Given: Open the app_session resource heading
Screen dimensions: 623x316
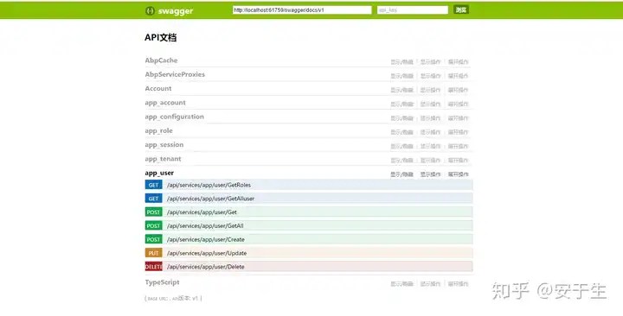Looking at the screenshot, I should (x=164, y=145).
